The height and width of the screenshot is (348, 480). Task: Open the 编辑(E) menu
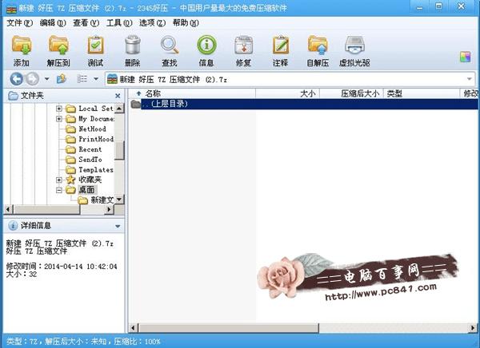(53, 23)
